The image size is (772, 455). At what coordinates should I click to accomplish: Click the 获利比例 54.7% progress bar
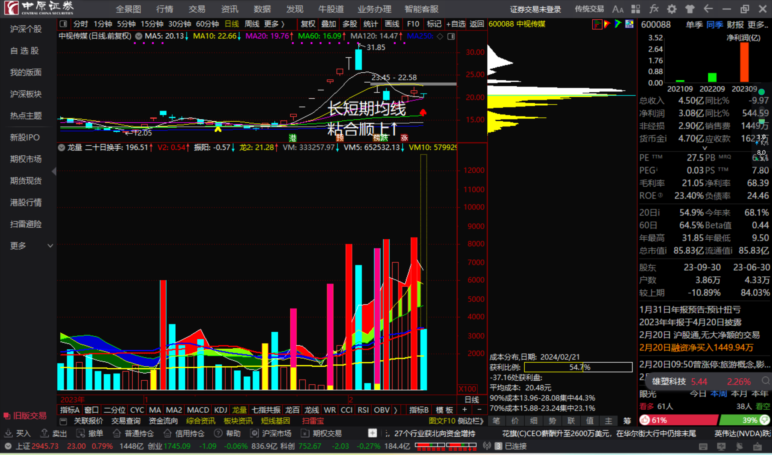click(x=578, y=367)
